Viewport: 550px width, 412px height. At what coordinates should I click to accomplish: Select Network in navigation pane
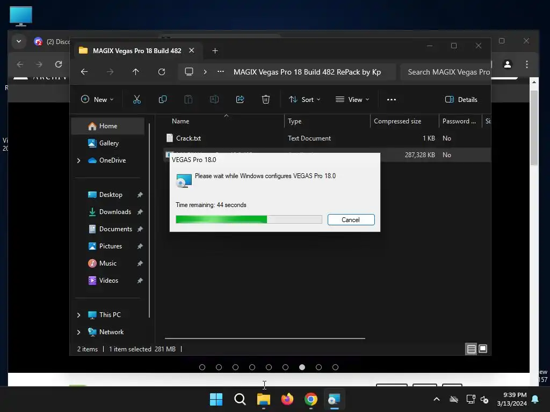click(x=111, y=332)
